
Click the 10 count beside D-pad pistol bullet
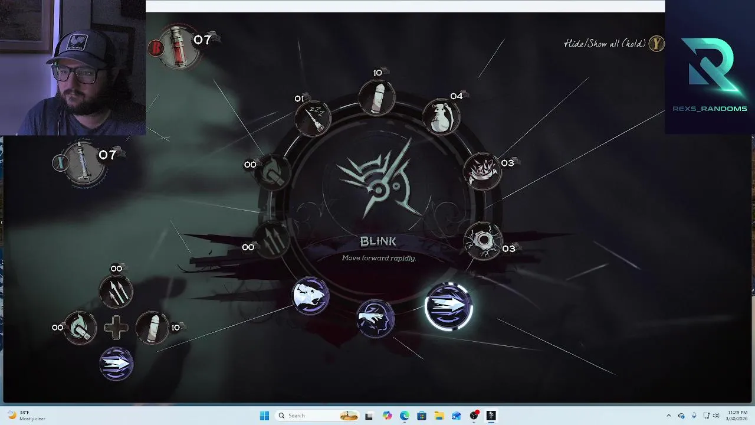[175, 328]
